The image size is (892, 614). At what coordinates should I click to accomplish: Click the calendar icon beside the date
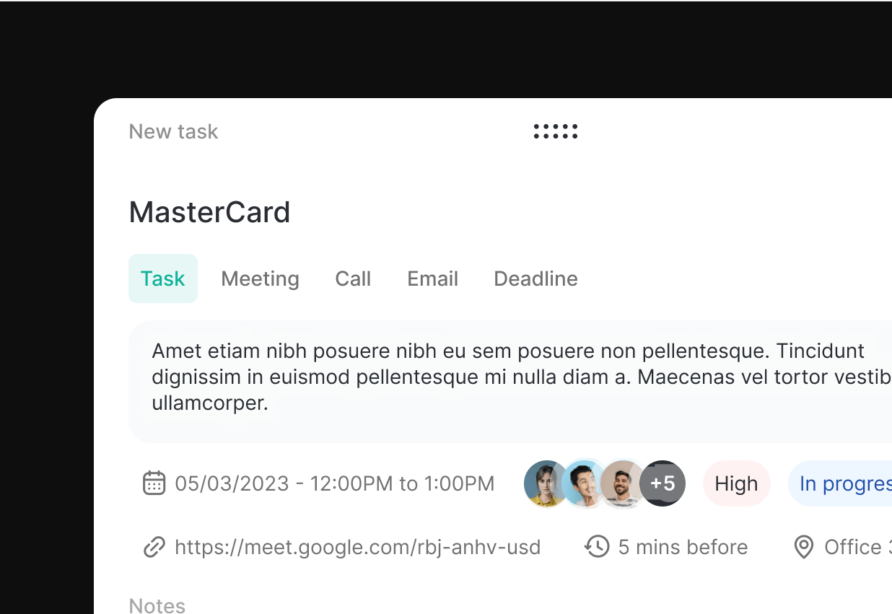point(154,483)
